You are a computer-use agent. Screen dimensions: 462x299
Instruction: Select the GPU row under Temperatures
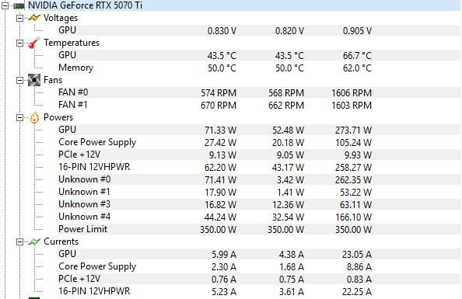259,55
